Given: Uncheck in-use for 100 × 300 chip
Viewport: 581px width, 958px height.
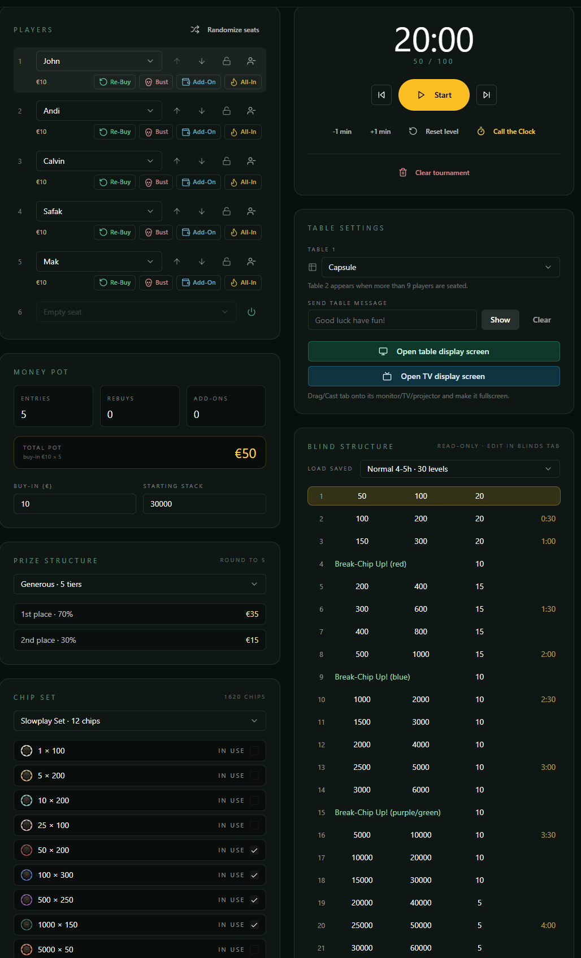Looking at the screenshot, I should pos(254,875).
